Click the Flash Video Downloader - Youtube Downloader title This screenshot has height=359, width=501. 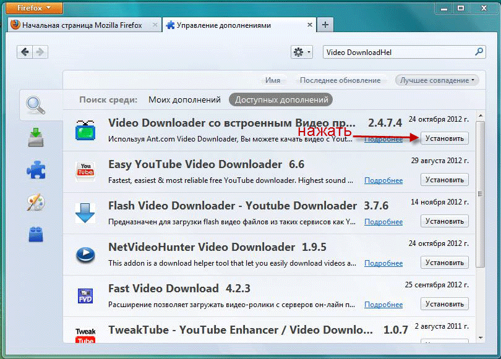233,206
